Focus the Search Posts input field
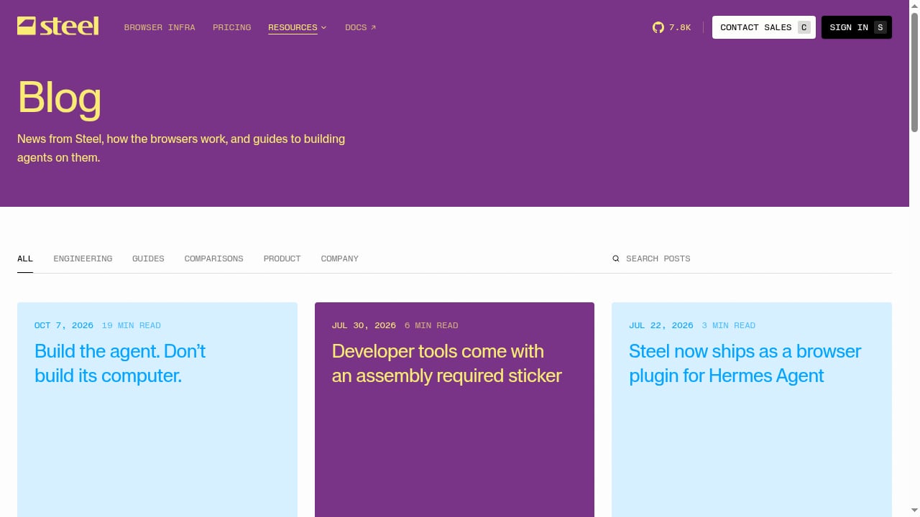 point(752,258)
